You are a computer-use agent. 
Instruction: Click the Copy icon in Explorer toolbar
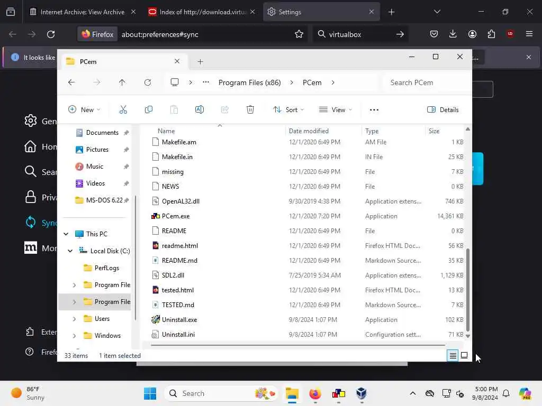pos(149,110)
